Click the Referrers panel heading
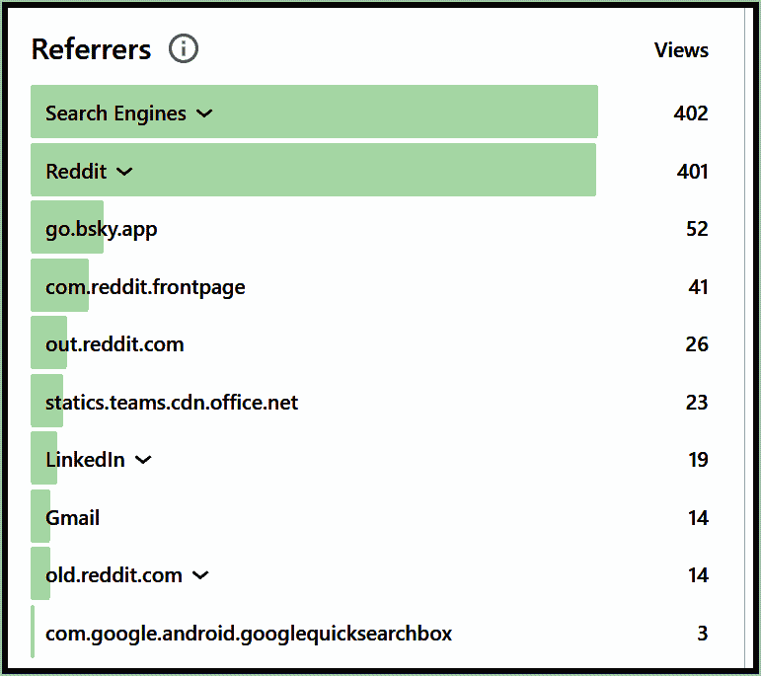 (92, 49)
